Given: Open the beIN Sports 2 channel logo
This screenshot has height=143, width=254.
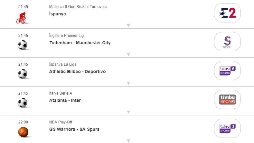Looking at the screenshot, I should tap(227, 71).
